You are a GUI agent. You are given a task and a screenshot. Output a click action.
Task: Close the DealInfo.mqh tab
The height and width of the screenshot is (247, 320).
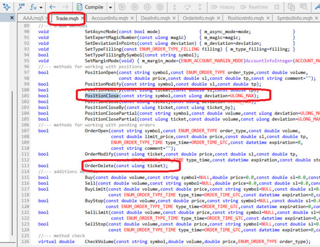[174, 18]
